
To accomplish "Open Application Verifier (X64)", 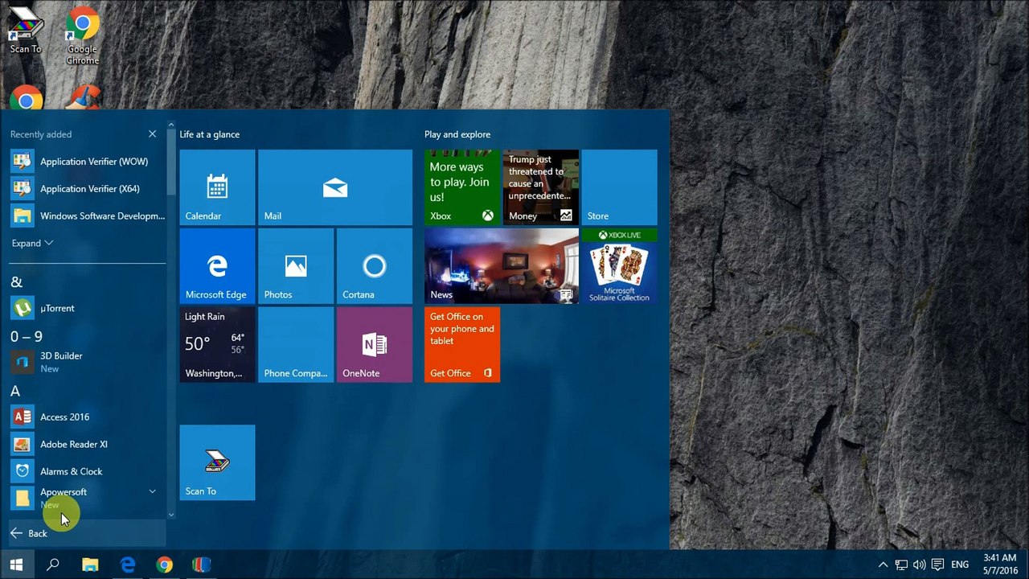I will 87,188.
